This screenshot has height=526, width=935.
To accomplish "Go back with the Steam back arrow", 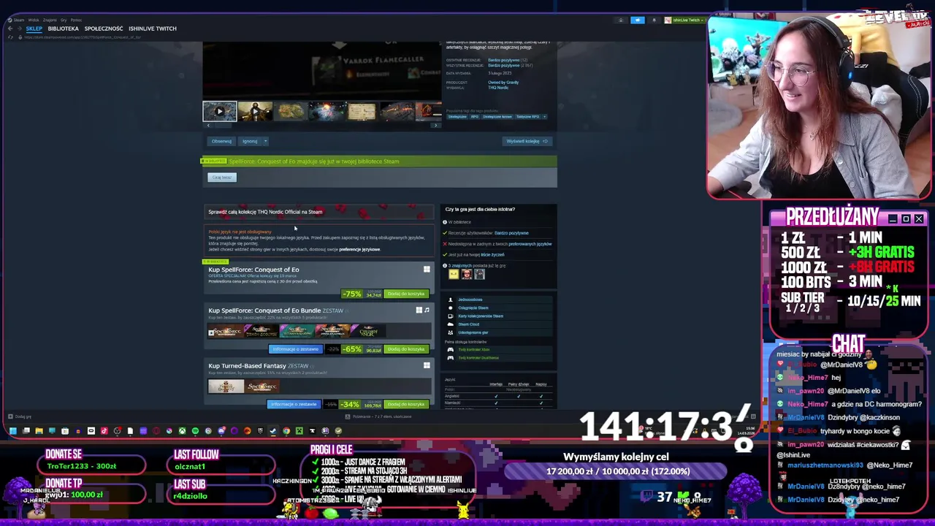I will [9, 28].
